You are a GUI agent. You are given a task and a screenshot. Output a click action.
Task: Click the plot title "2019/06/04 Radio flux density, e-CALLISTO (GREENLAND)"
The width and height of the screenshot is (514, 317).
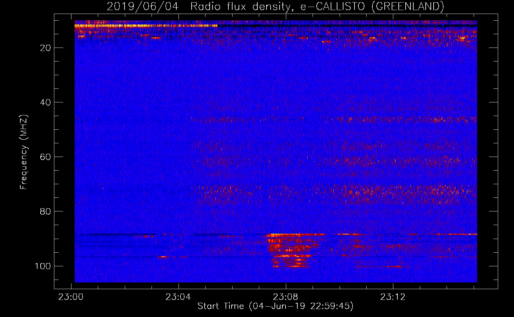pos(275,6)
